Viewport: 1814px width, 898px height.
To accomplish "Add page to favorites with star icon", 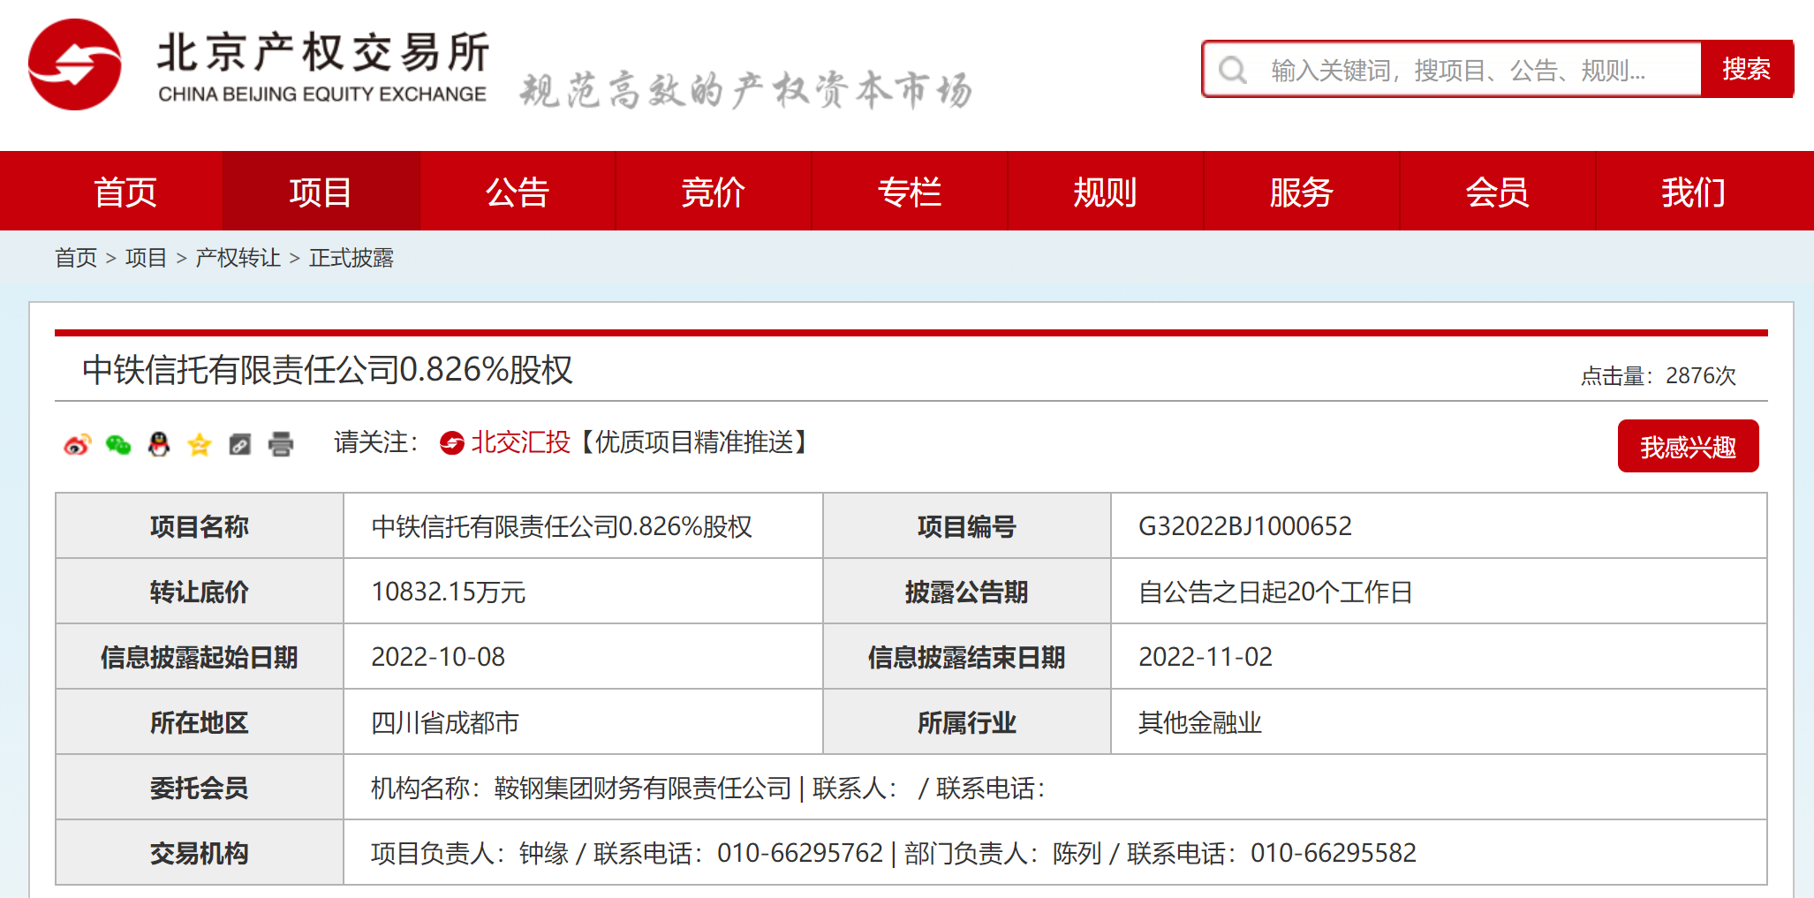I will coord(200,444).
